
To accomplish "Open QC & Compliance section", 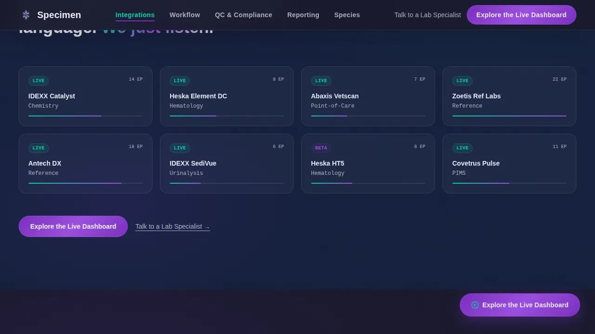I will (244, 15).
